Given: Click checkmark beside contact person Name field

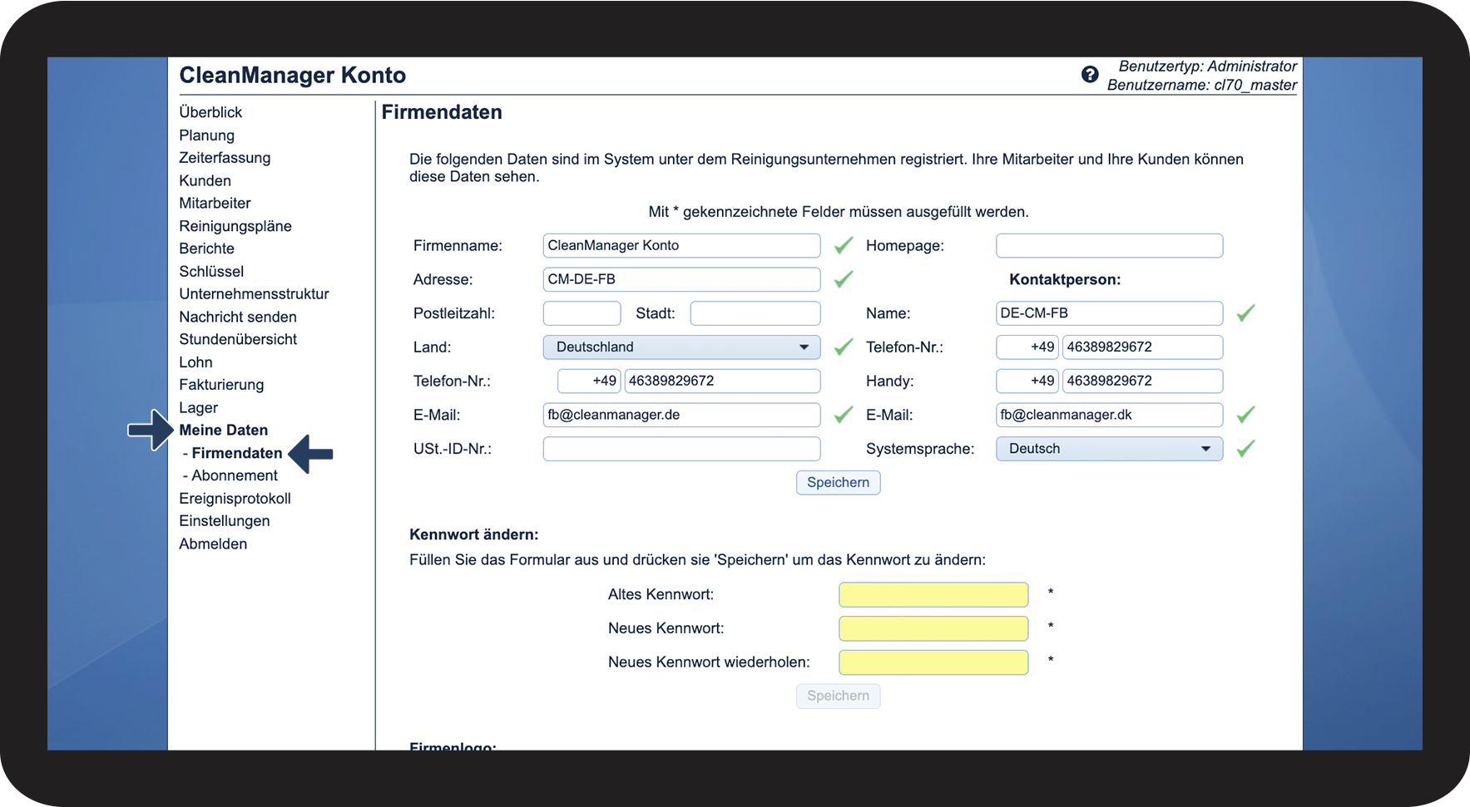Looking at the screenshot, I should coord(1245,313).
